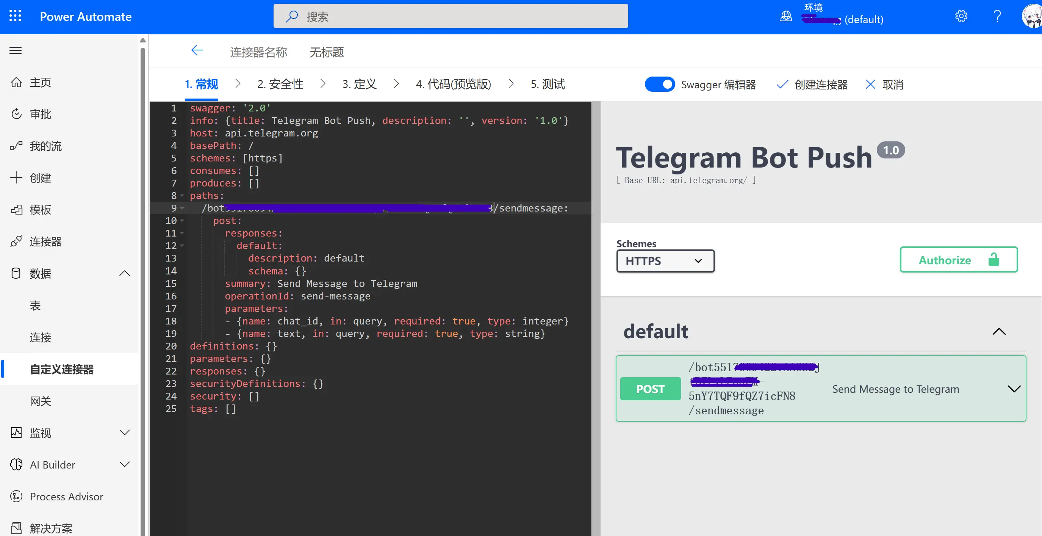Fold the post block at line 10
This screenshot has width=1042, height=536.
[182, 221]
